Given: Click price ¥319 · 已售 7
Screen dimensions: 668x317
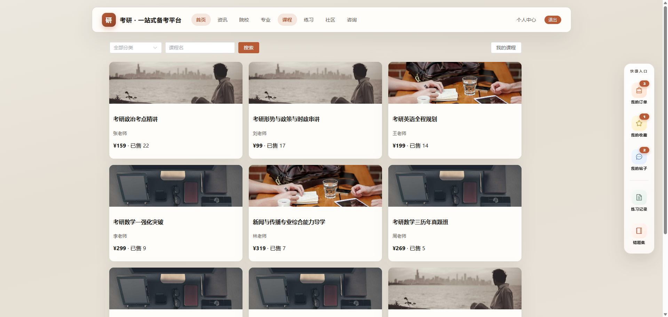Looking at the screenshot, I should pos(269,248).
